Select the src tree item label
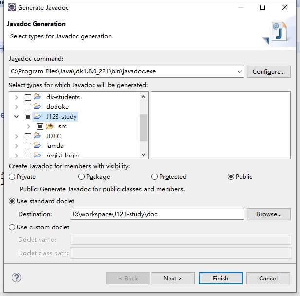The width and height of the screenshot is (300, 296). [62, 126]
